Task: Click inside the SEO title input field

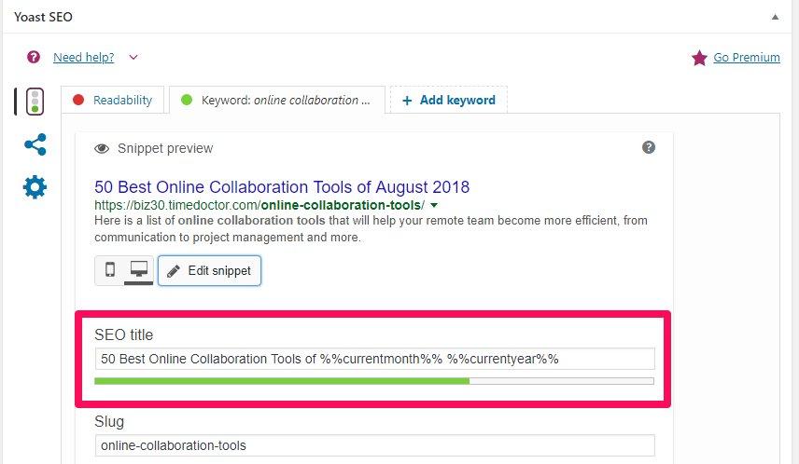Action: point(374,359)
